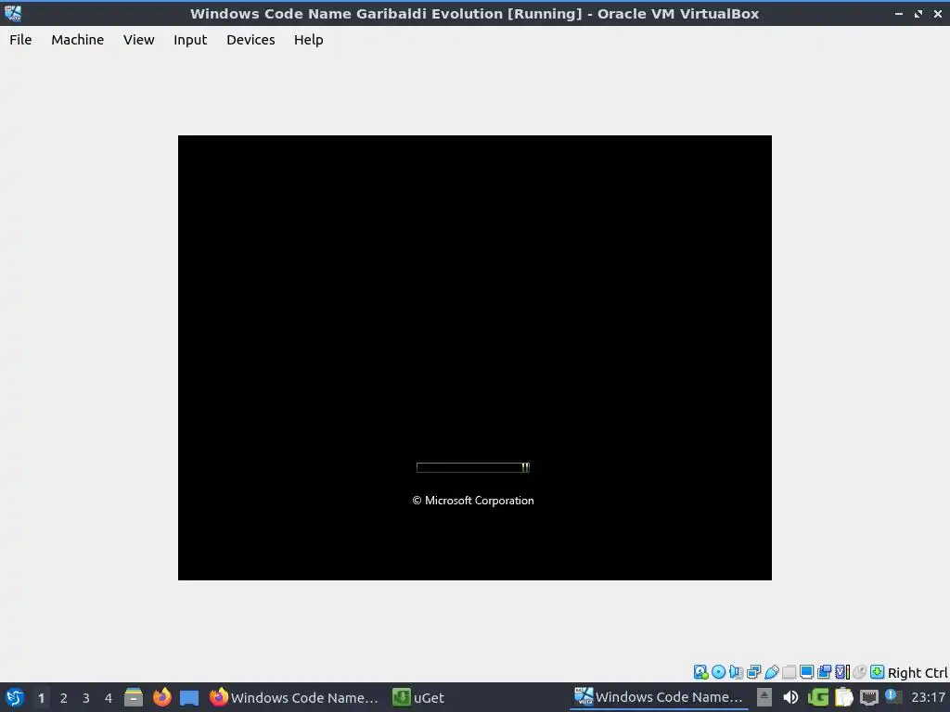
Task: Click the keyboard capture green arrow icon
Action: [877, 672]
